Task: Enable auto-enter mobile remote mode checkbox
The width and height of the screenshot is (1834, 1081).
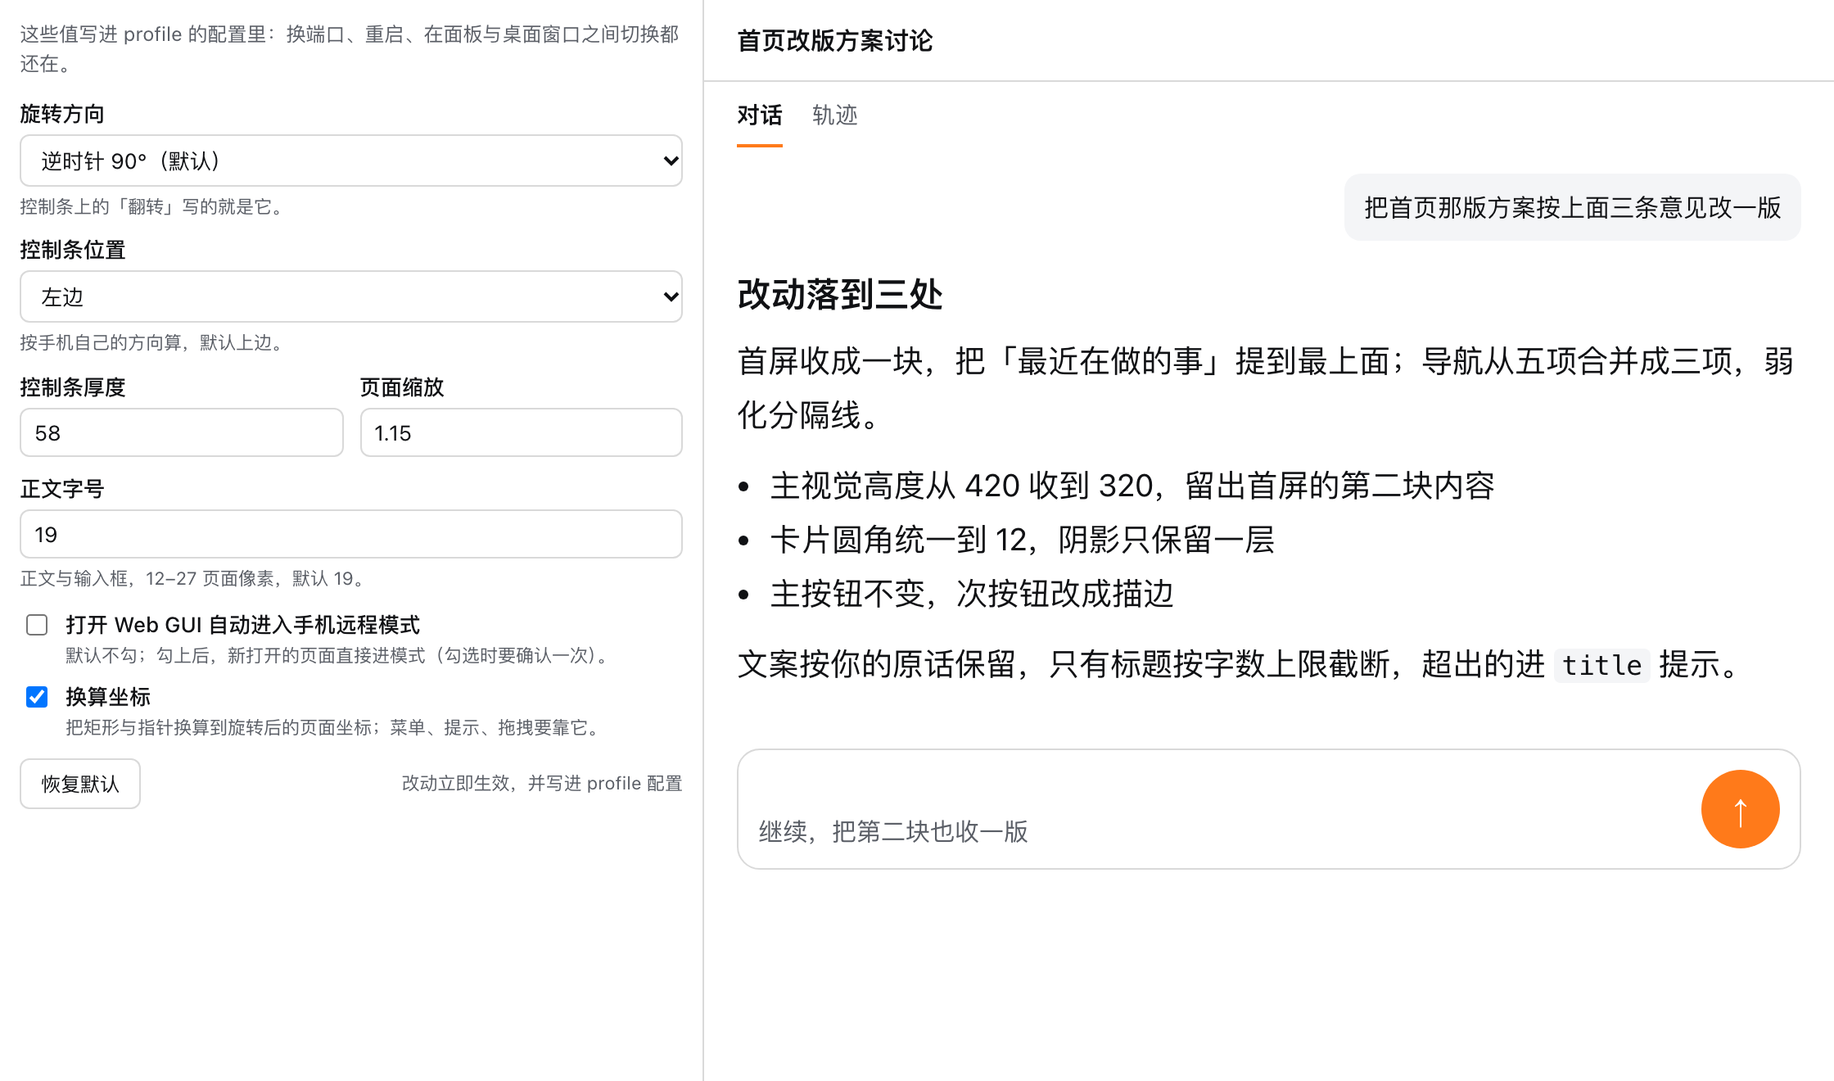Action: pos(37,625)
